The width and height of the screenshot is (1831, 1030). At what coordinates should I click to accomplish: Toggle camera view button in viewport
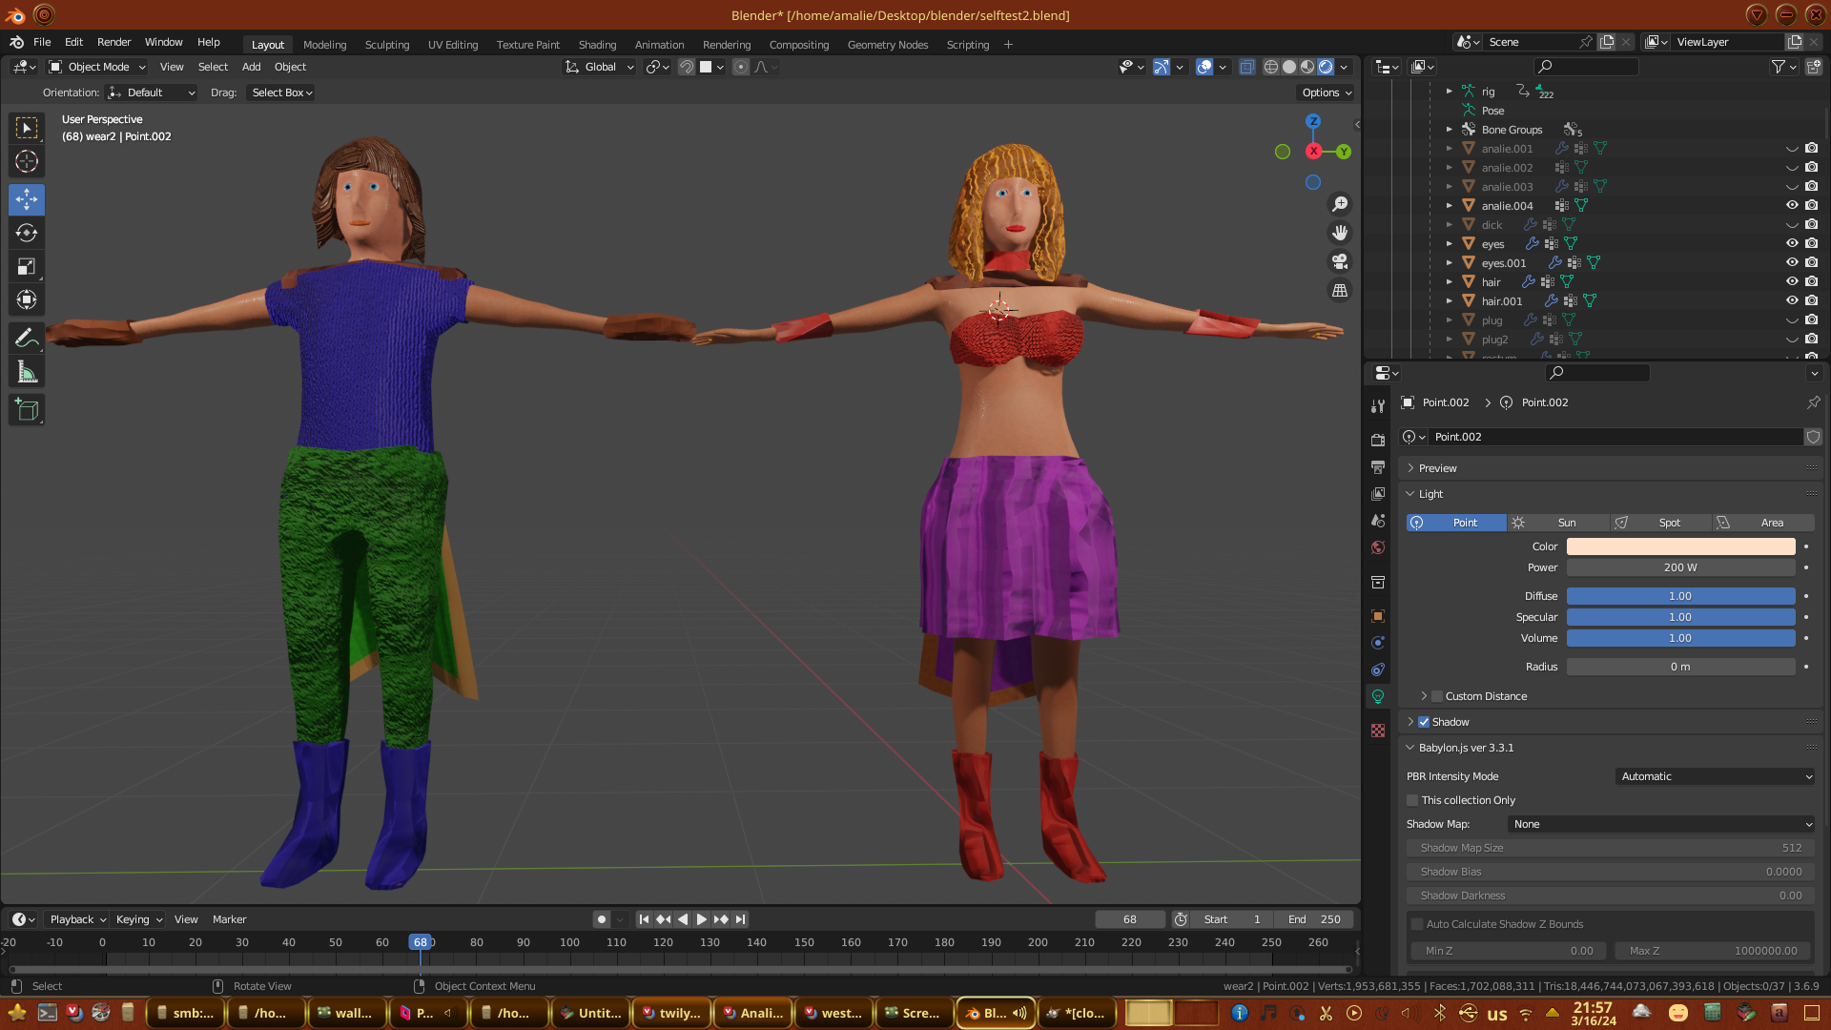tap(1340, 261)
